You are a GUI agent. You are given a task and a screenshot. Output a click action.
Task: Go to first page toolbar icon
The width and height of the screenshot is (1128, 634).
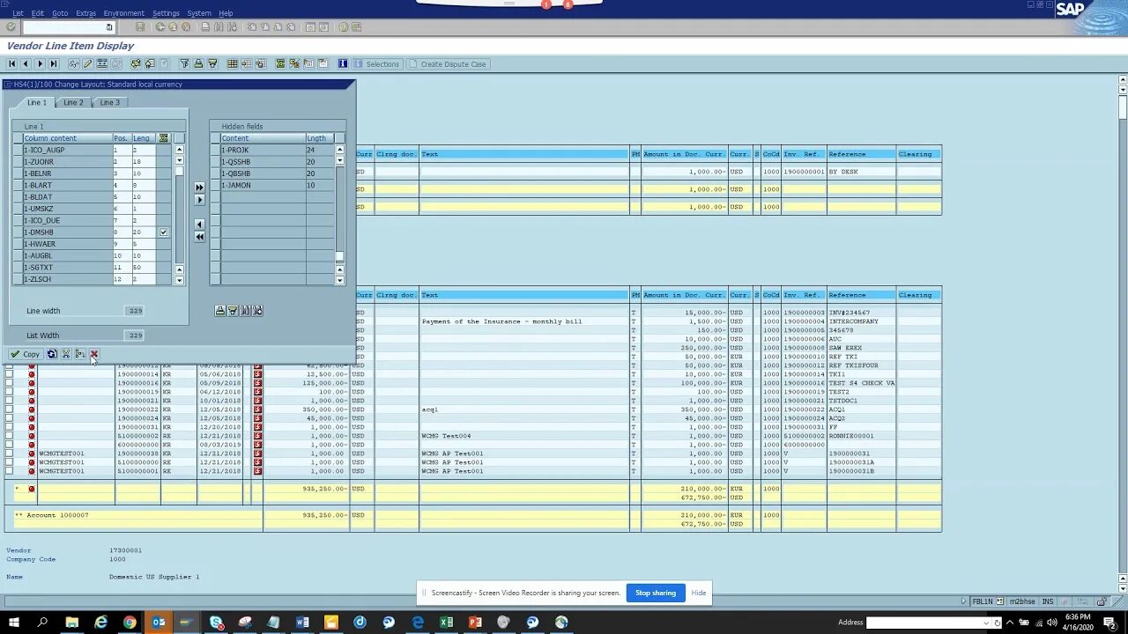pos(11,63)
